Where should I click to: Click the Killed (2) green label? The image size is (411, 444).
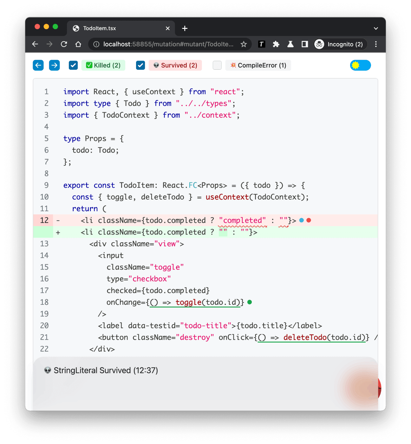[103, 65]
